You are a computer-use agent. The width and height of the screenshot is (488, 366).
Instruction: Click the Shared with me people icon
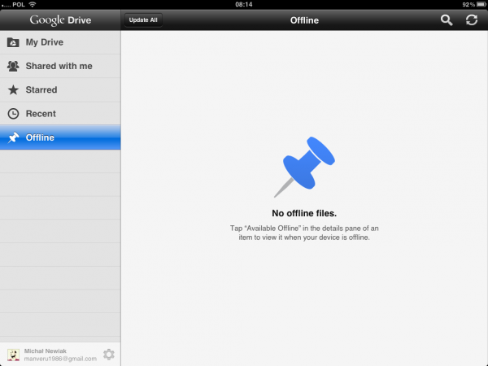pyautogui.click(x=13, y=66)
